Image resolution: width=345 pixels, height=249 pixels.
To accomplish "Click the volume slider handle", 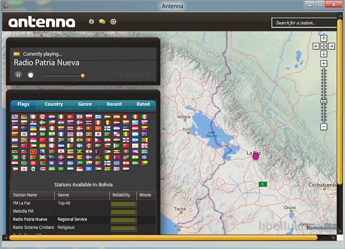I will point(82,76).
